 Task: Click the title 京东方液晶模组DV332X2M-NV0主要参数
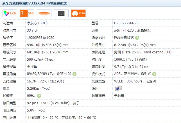(x=35, y=3)
